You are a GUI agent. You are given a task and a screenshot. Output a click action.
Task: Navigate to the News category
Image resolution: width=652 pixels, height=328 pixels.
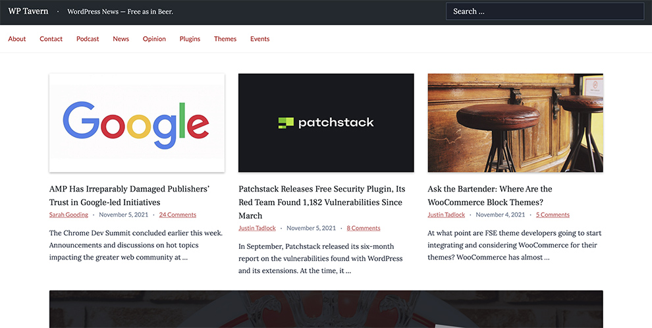tap(121, 39)
